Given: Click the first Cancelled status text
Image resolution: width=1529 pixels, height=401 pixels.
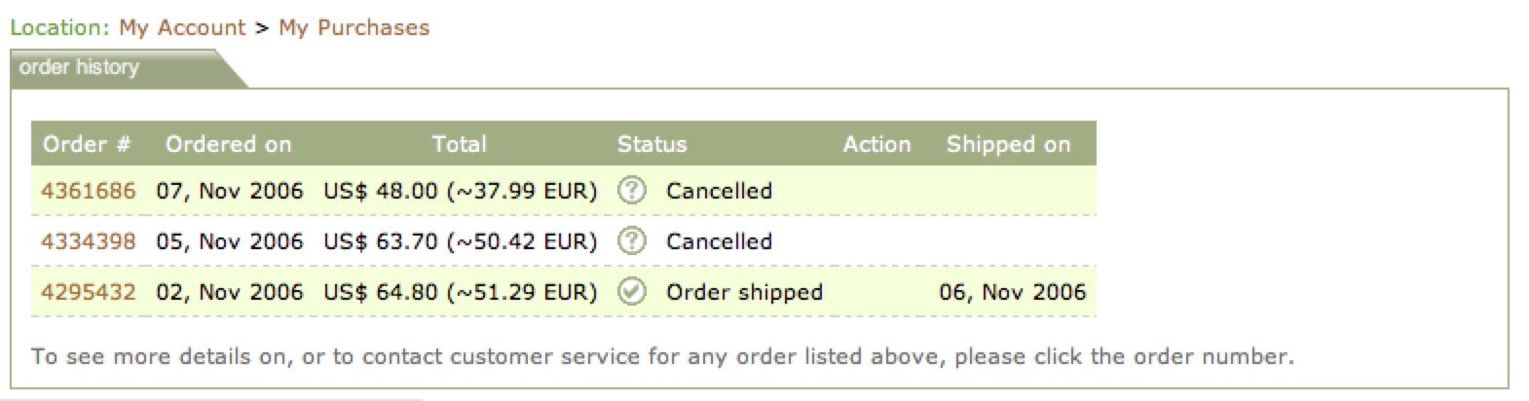Looking at the screenshot, I should 719,191.
